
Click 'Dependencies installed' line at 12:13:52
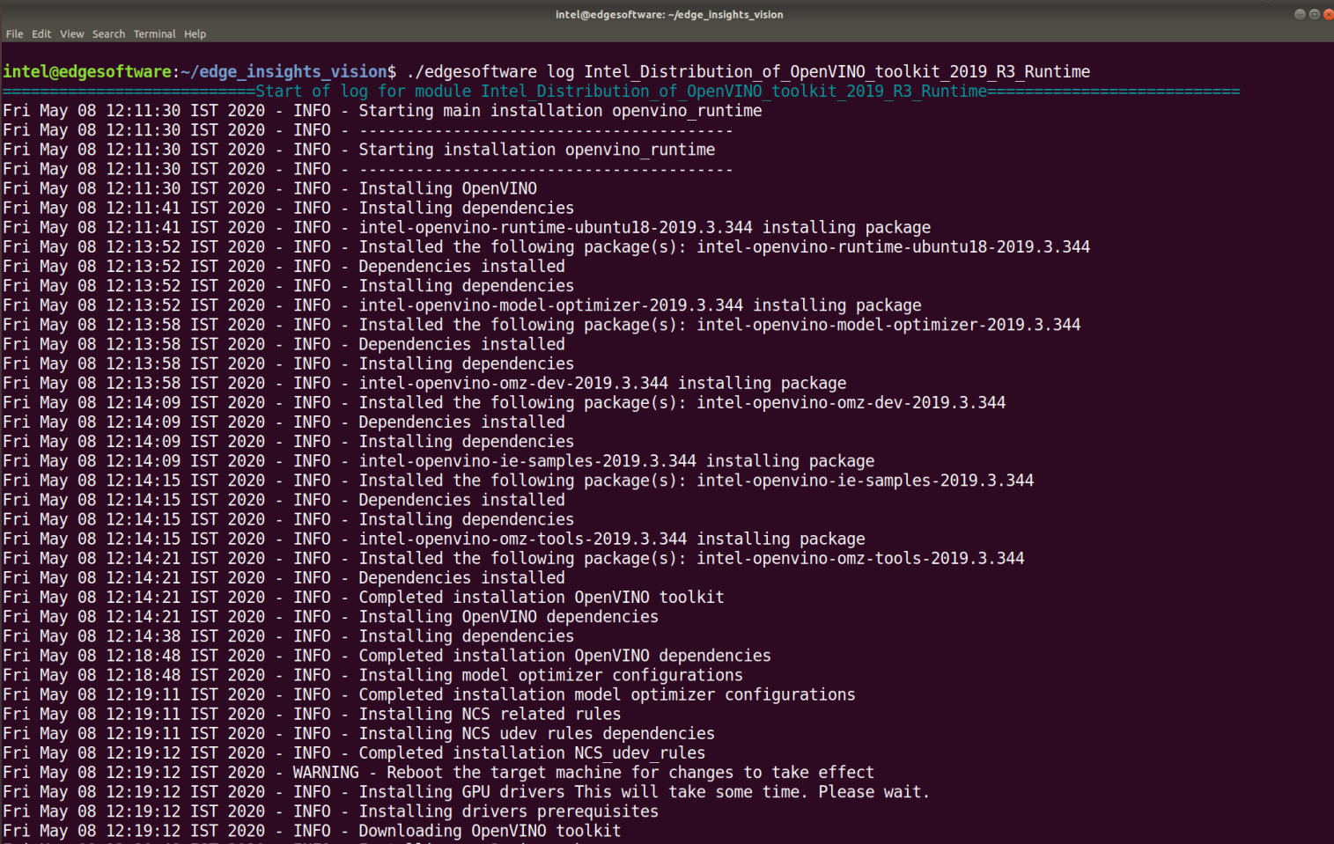284,265
